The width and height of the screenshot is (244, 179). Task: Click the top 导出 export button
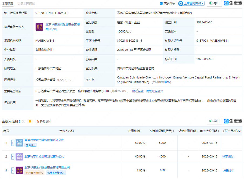click(x=214, y=3)
